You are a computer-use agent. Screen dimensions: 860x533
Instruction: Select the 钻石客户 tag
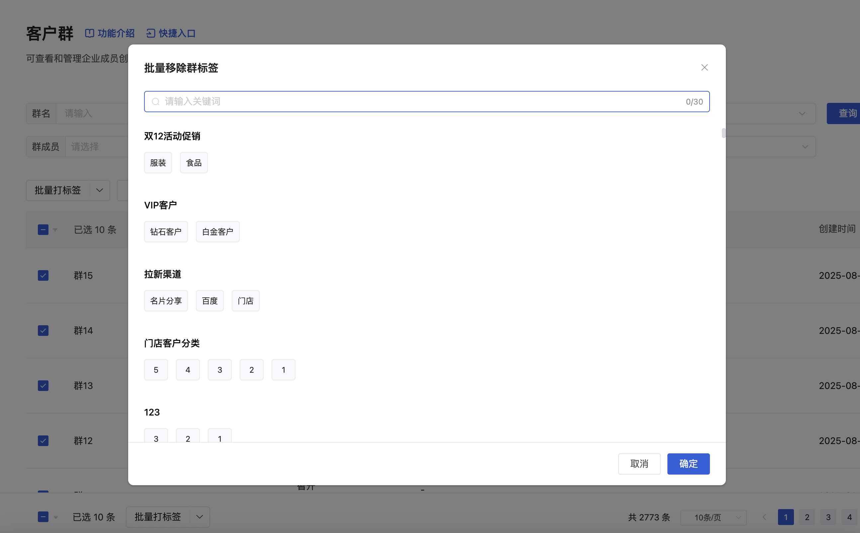pyautogui.click(x=166, y=232)
